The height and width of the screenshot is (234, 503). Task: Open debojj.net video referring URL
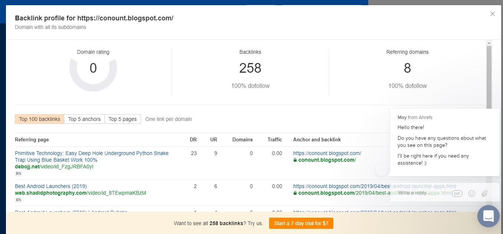(x=54, y=167)
